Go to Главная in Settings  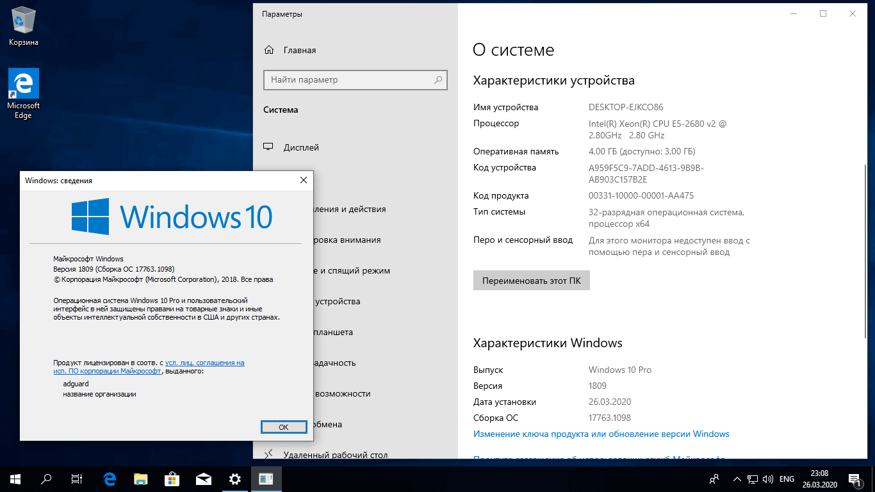300,50
